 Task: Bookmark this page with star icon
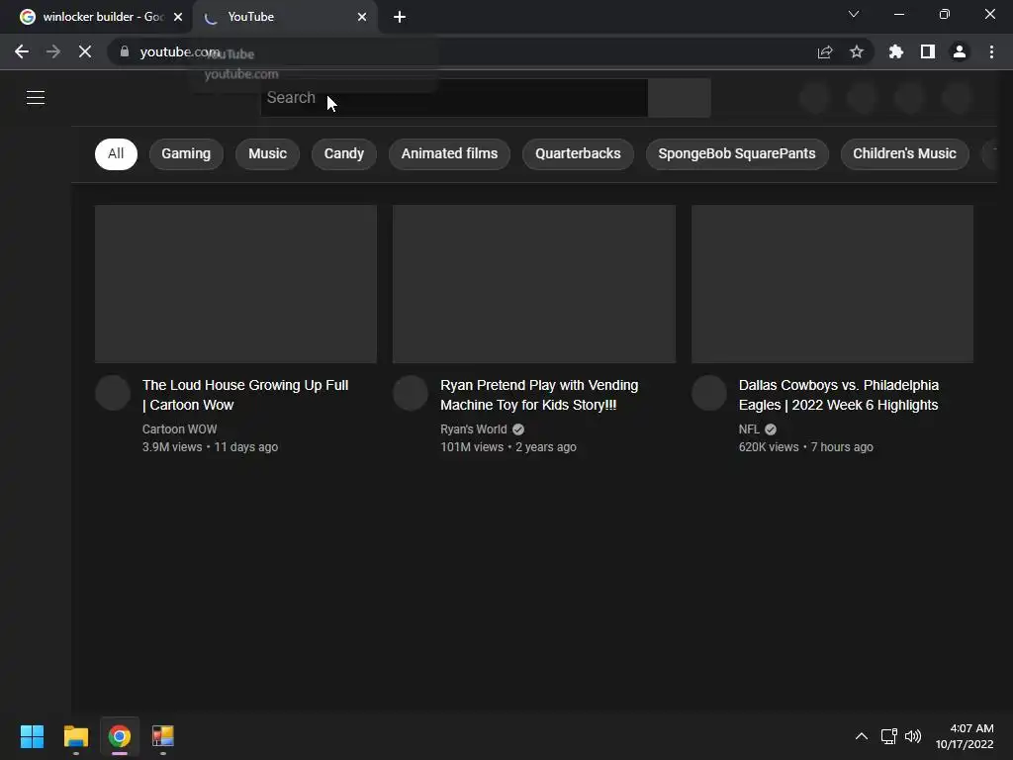click(857, 51)
